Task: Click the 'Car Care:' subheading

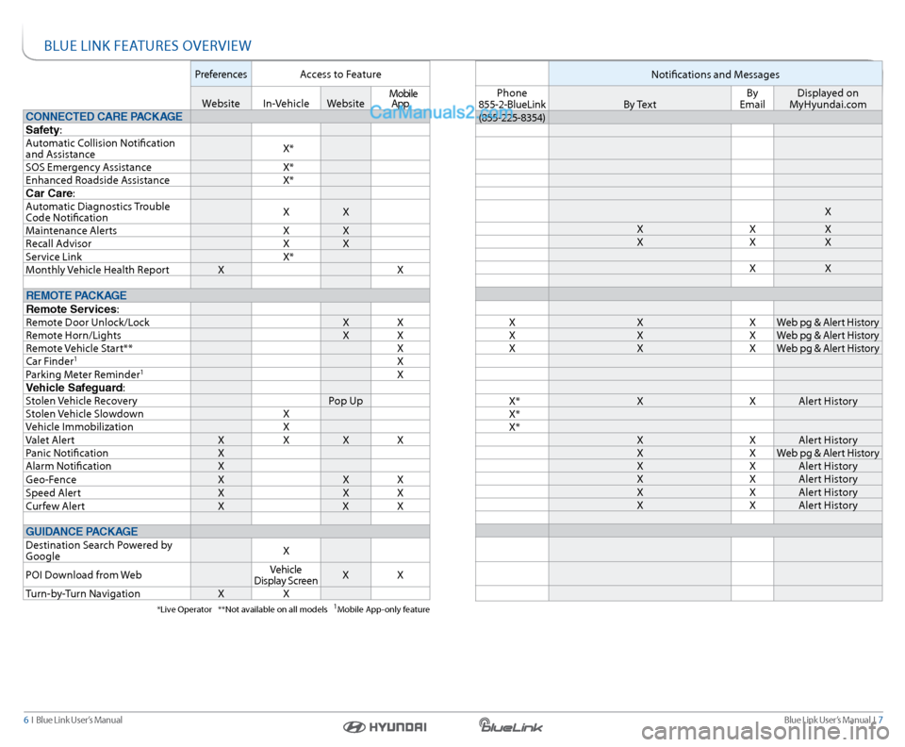Action: [x=50, y=193]
